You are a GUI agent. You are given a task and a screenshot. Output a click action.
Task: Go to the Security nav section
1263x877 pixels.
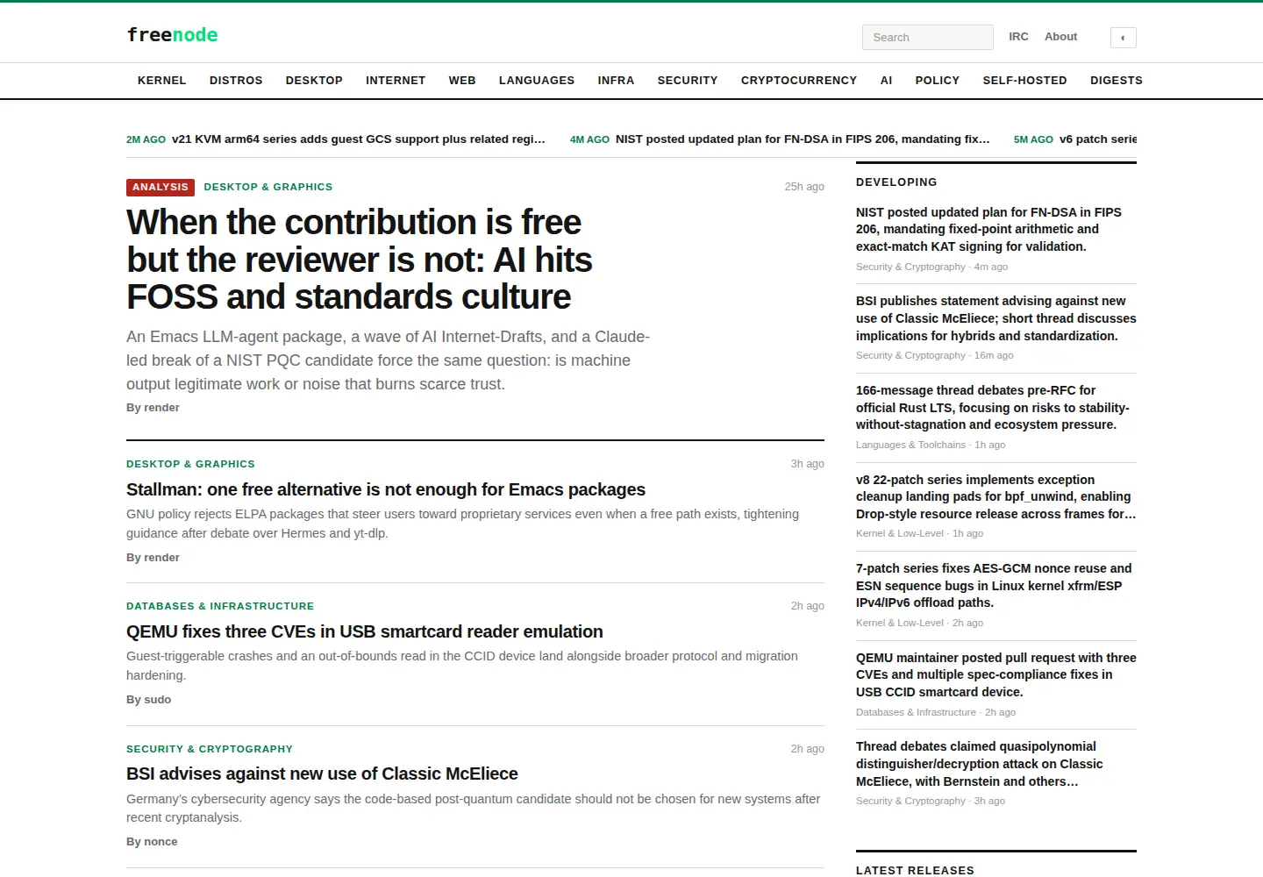coord(688,81)
